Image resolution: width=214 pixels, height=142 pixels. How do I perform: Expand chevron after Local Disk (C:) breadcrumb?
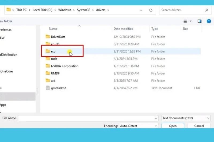(x=55, y=10)
